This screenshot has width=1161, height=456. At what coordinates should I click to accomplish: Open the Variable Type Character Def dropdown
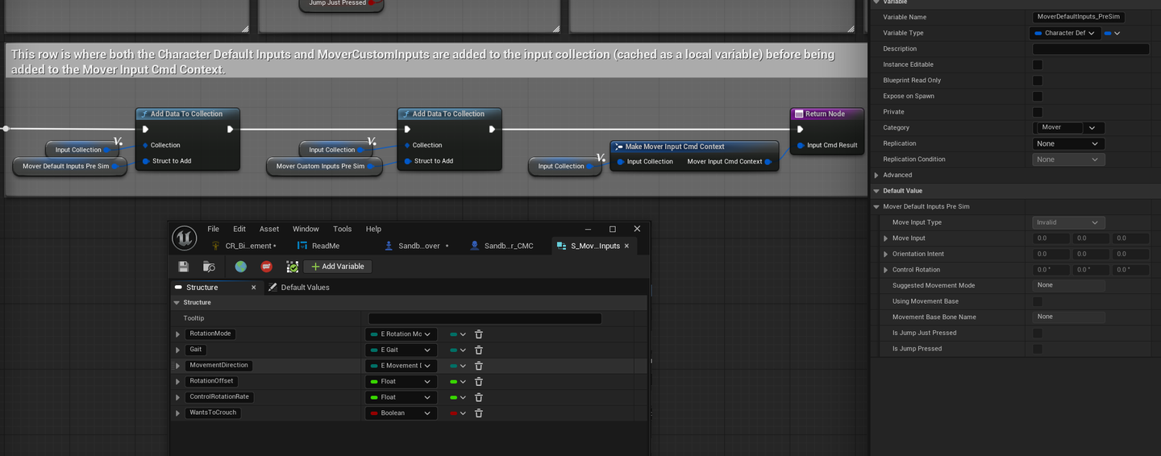pos(1064,33)
